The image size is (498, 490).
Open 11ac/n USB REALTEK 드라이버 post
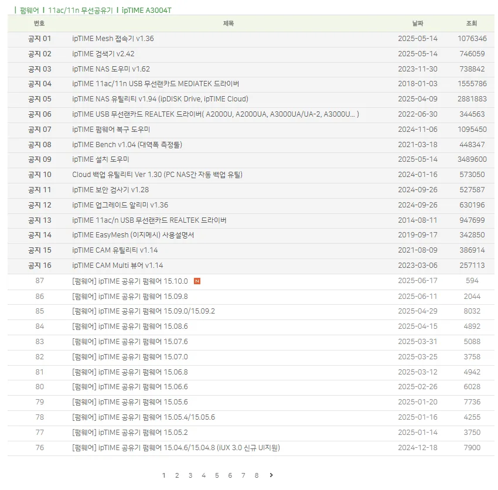[149, 220]
